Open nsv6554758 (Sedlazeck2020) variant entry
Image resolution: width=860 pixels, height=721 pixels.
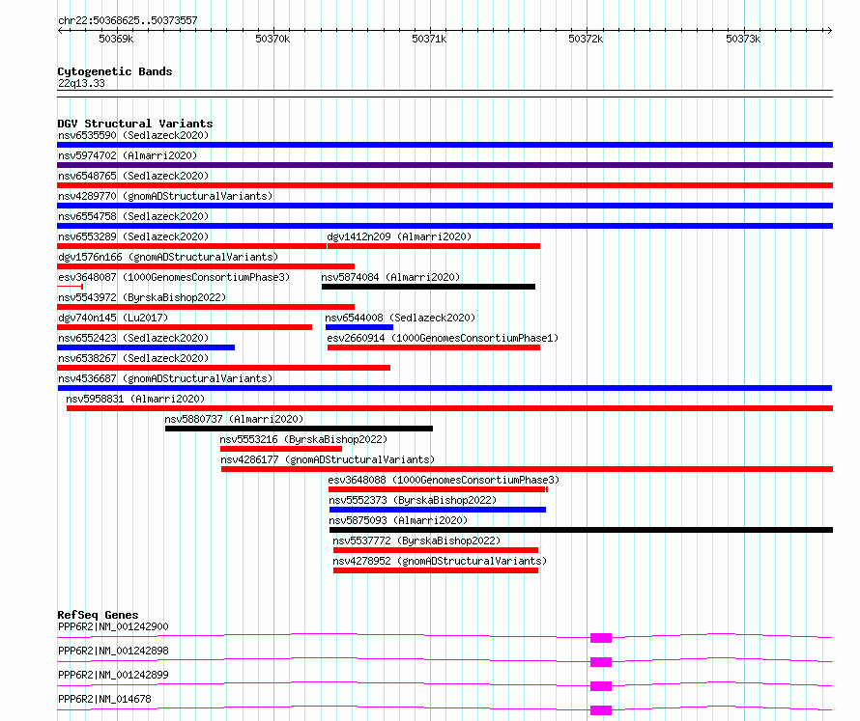pyautogui.click(x=133, y=216)
